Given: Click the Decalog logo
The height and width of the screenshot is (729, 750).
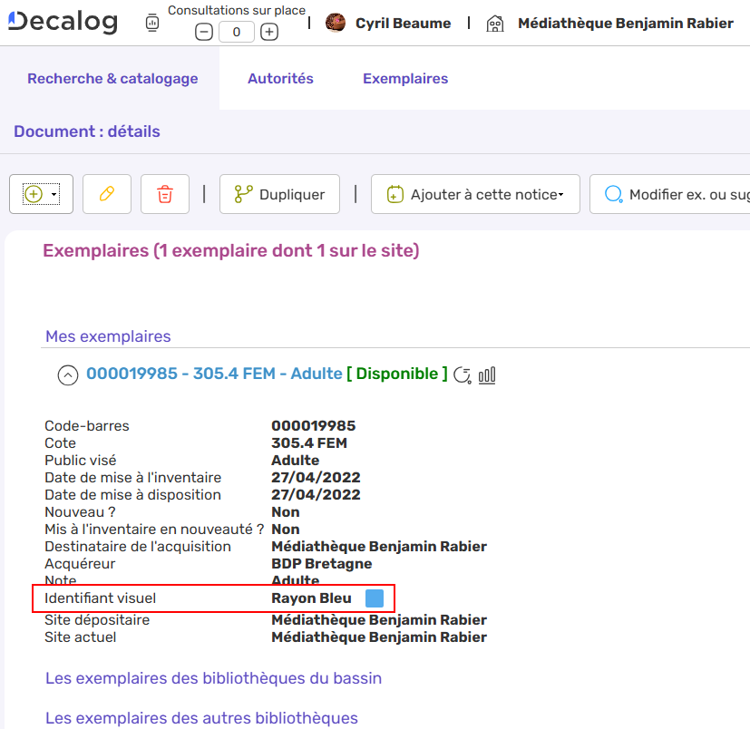Looking at the screenshot, I should [x=62, y=22].
